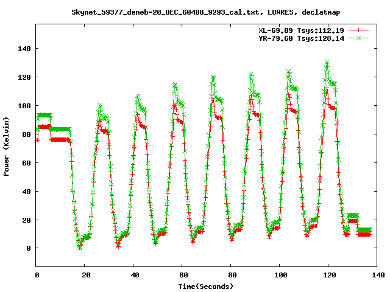Click the red XL legend line sample

[358, 30]
